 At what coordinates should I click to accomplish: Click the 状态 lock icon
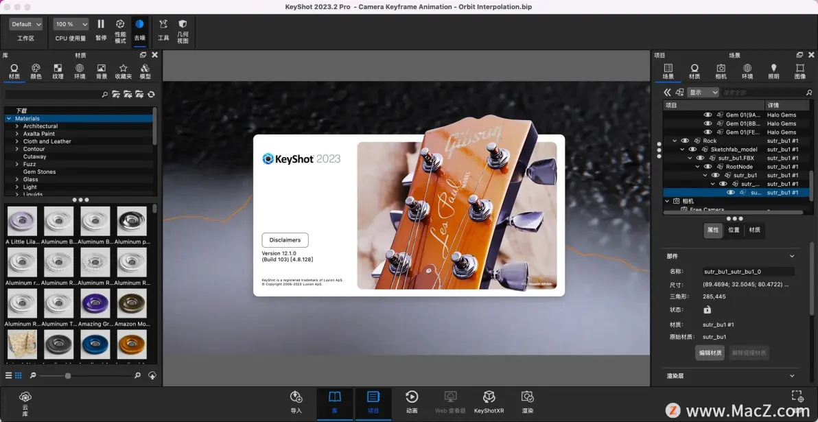(707, 310)
